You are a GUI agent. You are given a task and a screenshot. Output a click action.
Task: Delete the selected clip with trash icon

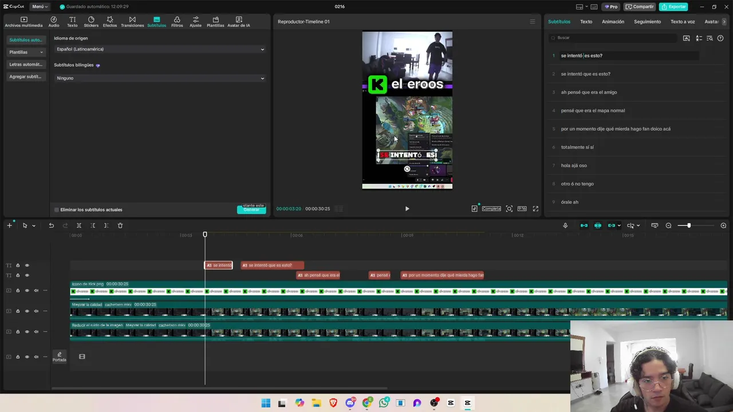(120, 225)
